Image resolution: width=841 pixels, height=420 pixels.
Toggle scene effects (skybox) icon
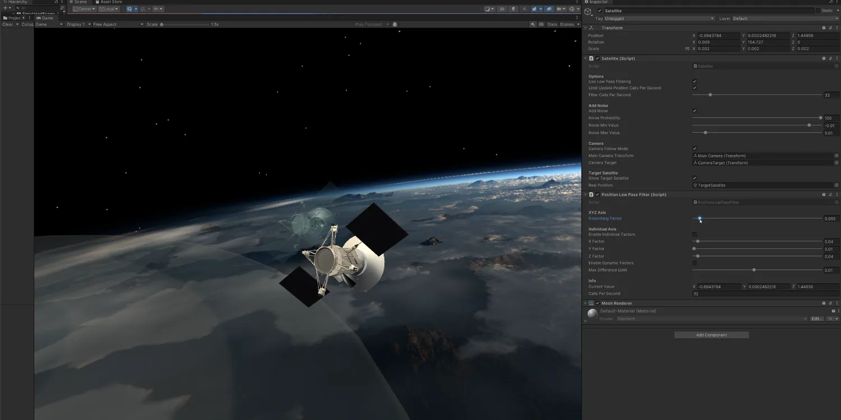coord(534,9)
